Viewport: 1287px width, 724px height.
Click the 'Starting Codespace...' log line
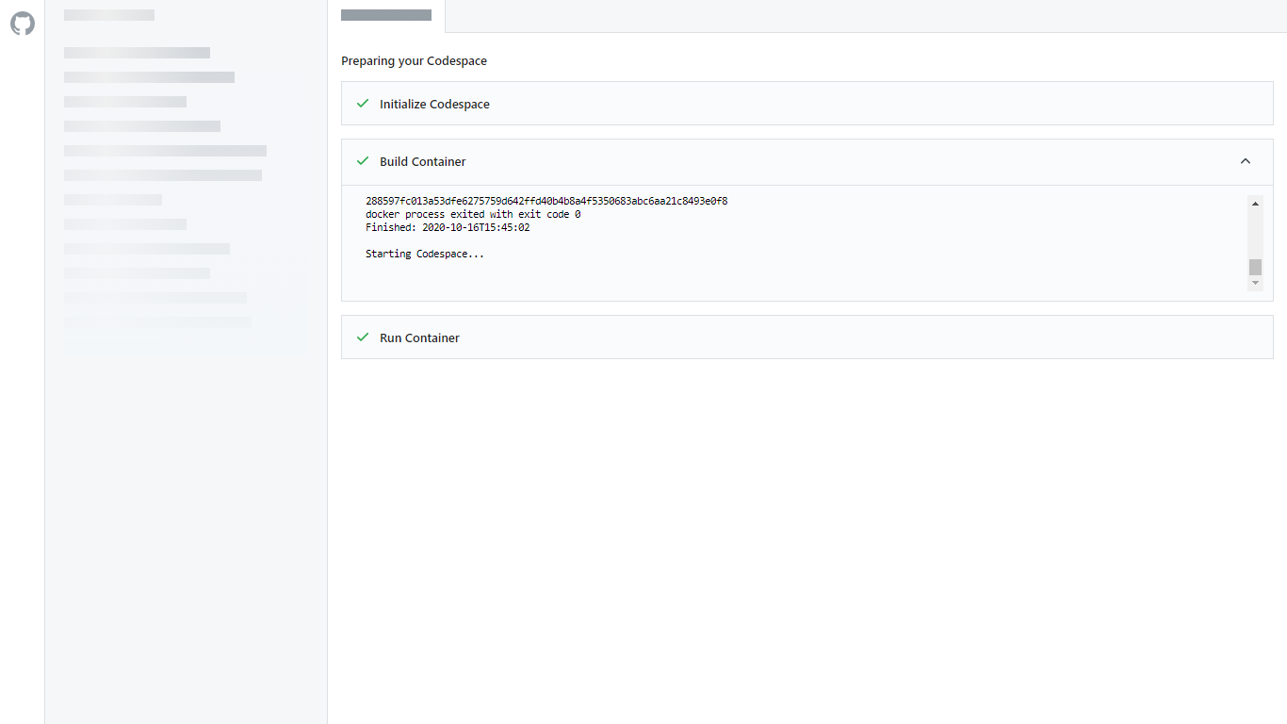click(425, 255)
